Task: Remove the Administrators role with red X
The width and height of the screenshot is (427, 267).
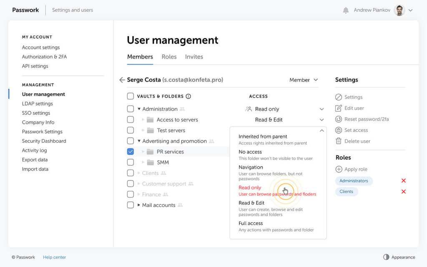Action: click(403, 181)
